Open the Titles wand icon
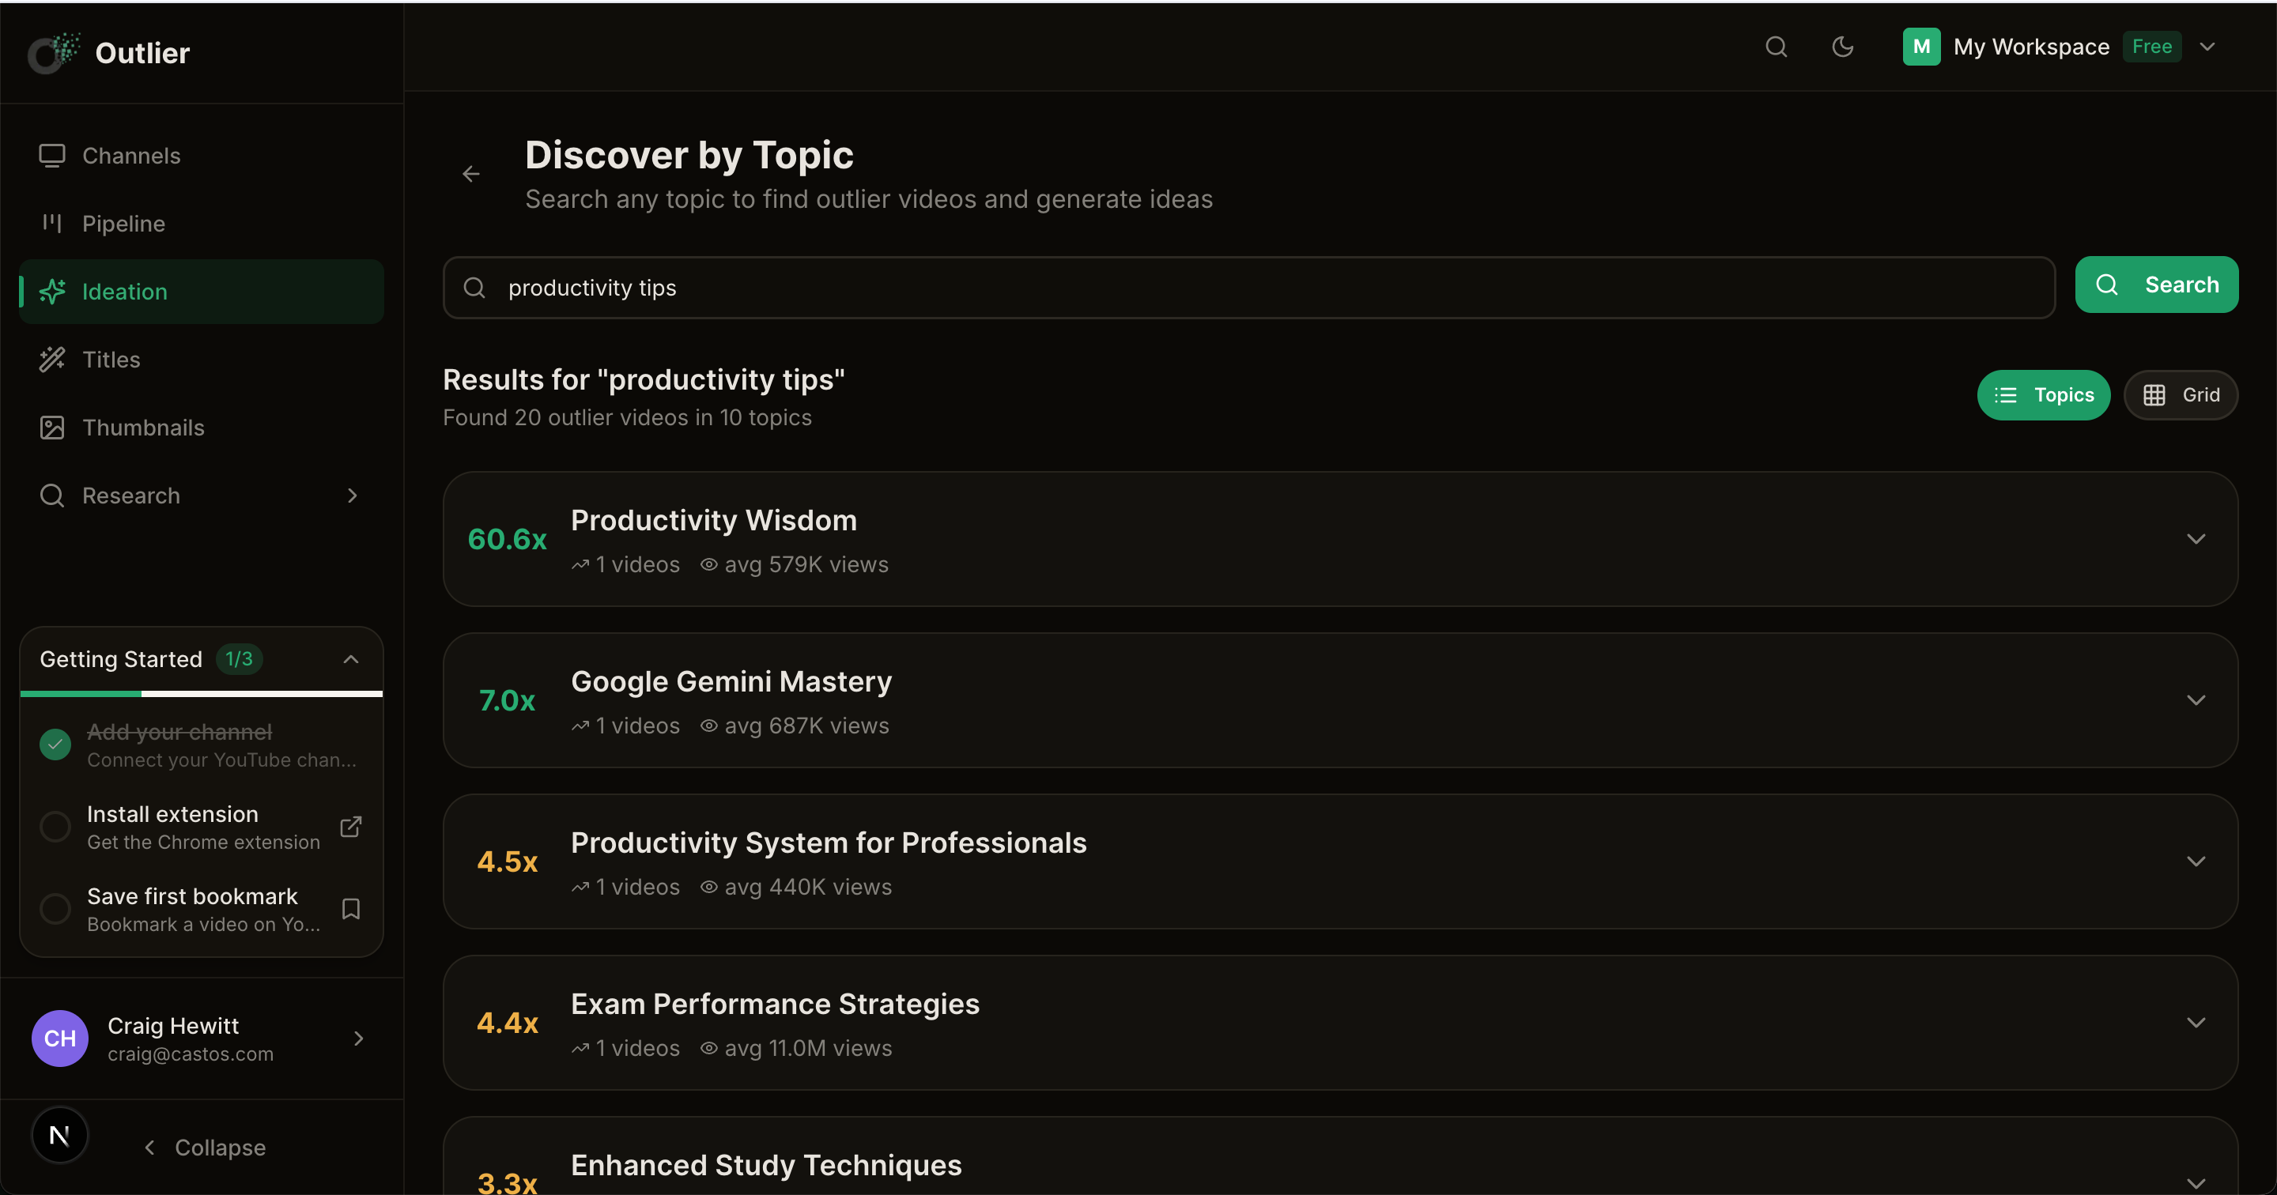 52,359
